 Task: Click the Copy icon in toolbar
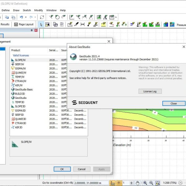coord(7,17)
